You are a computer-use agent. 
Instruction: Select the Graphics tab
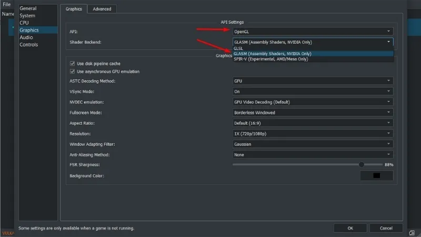pos(73,9)
